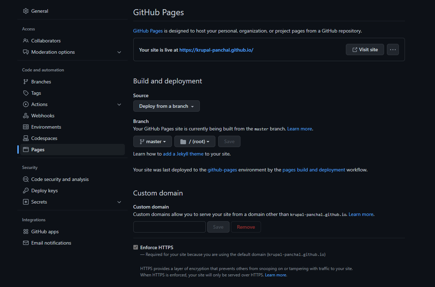435x287 pixels.
Task: Open the master branch selector dropdown
Action: (152, 141)
